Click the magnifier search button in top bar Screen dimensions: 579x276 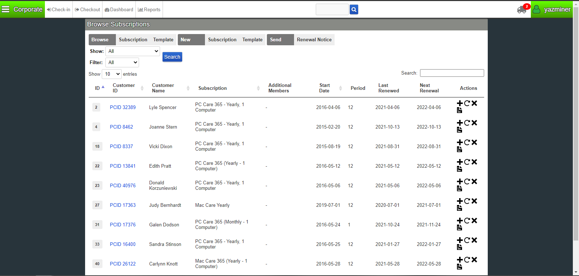[x=354, y=9]
